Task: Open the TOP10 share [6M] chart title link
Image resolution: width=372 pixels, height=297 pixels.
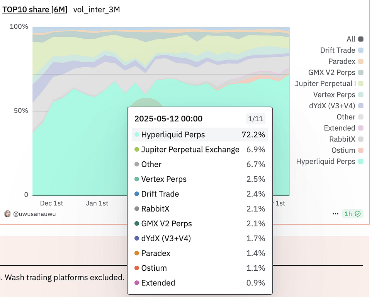Action: pos(35,10)
